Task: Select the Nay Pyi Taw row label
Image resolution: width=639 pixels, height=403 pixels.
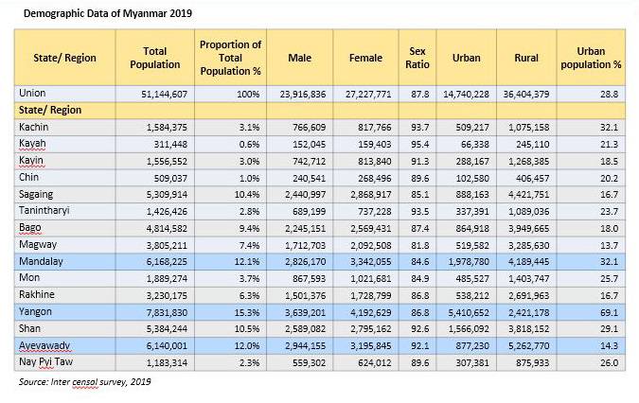Action: [x=45, y=362]
